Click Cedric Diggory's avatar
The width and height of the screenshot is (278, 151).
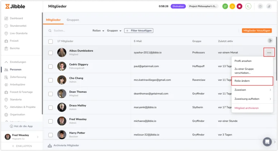[62, 66]
